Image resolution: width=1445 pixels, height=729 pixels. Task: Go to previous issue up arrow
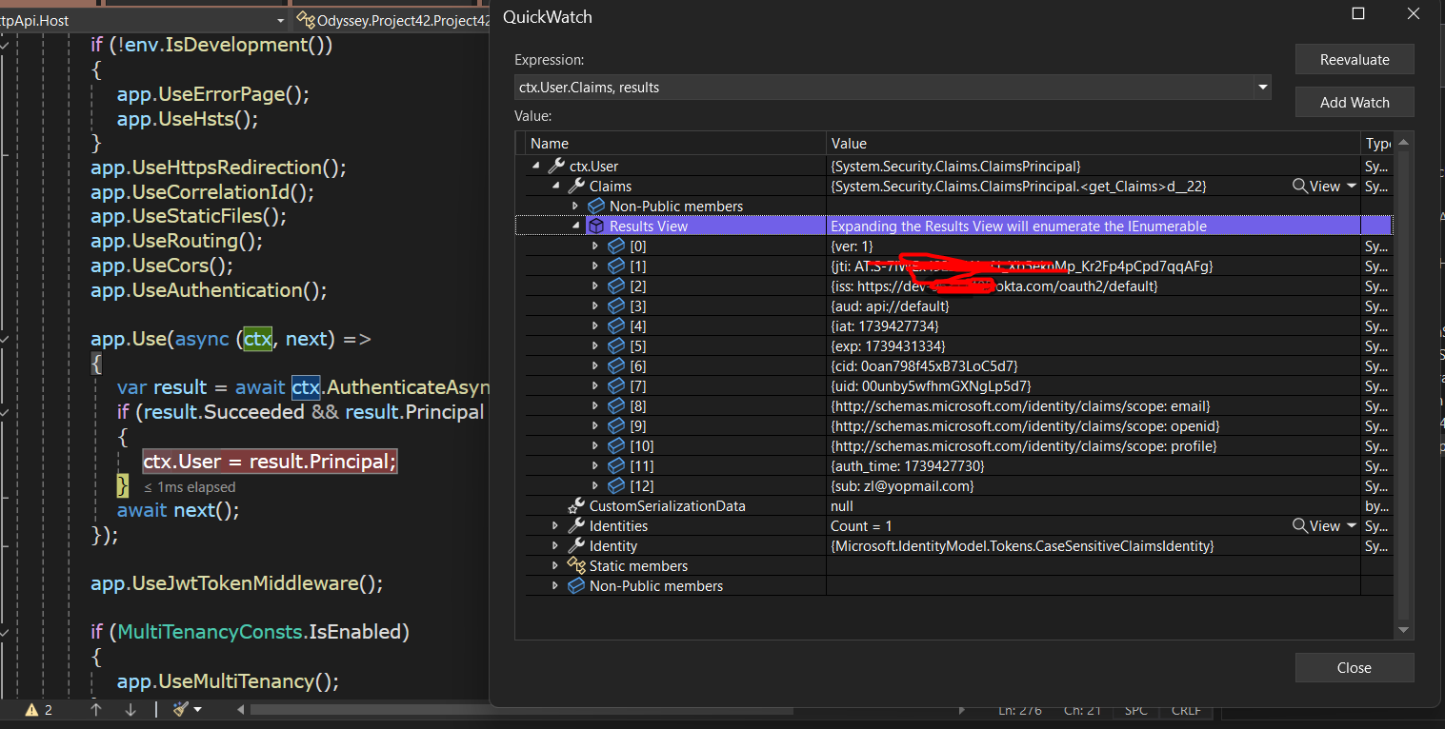tap(95, 709)
